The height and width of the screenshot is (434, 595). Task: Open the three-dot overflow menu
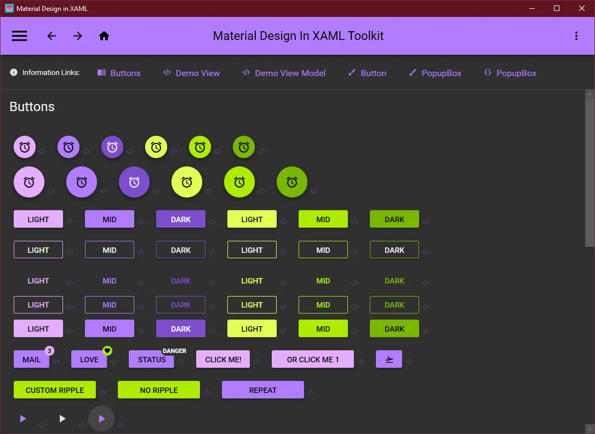576,36
